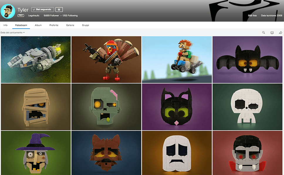Click the share arrow icon
Image resolution: width=284 pixels, height=175 pixels.
click(x=280, y=33)
